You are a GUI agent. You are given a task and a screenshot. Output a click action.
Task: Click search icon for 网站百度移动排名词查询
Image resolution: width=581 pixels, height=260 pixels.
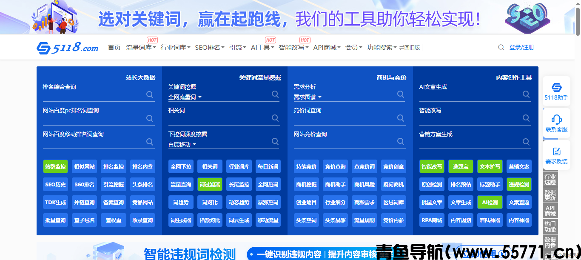(150, 142)
